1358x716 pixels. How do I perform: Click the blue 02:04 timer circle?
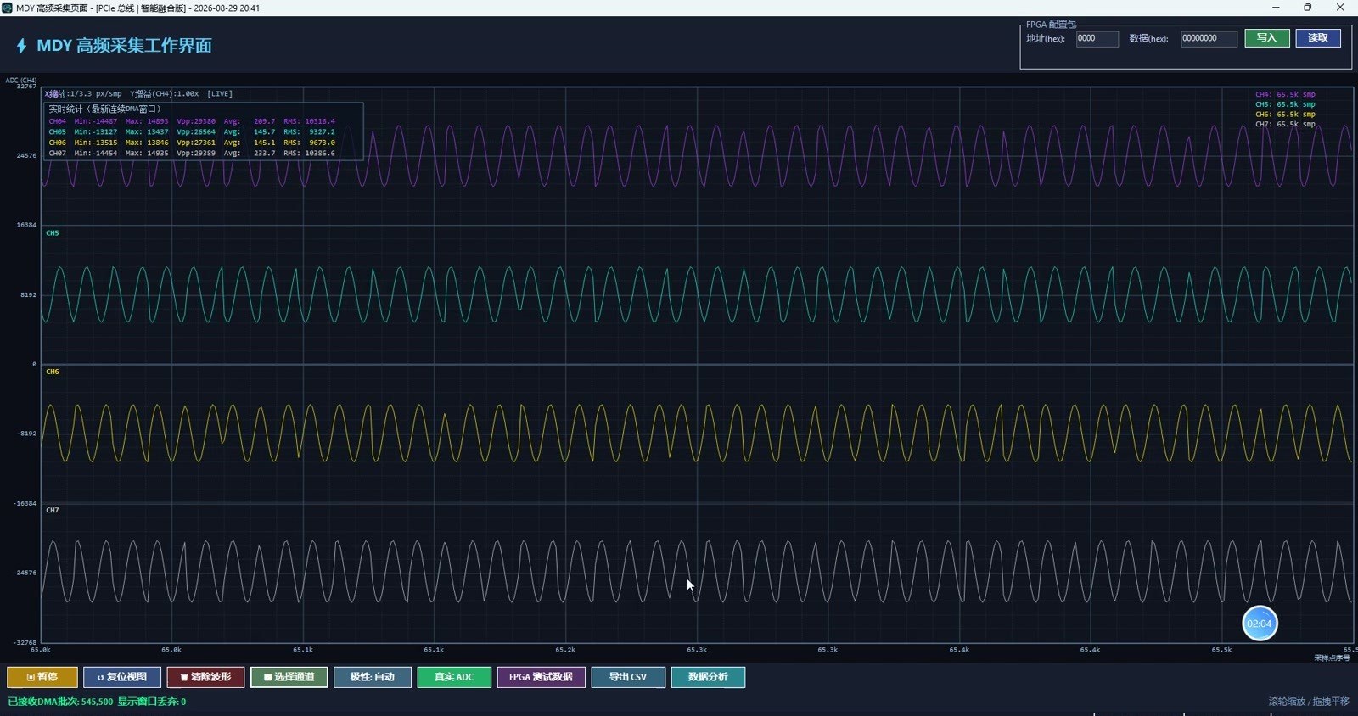(x=1260, y=624)
